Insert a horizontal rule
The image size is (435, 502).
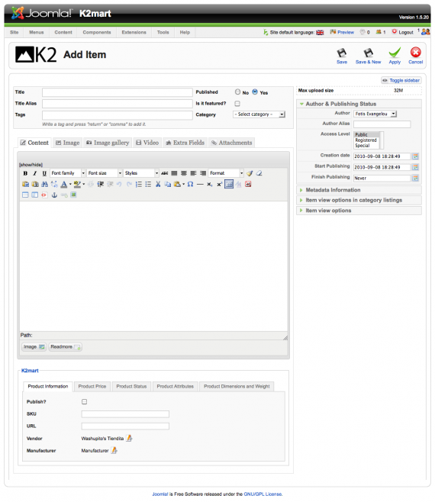[x=200, y=184]
